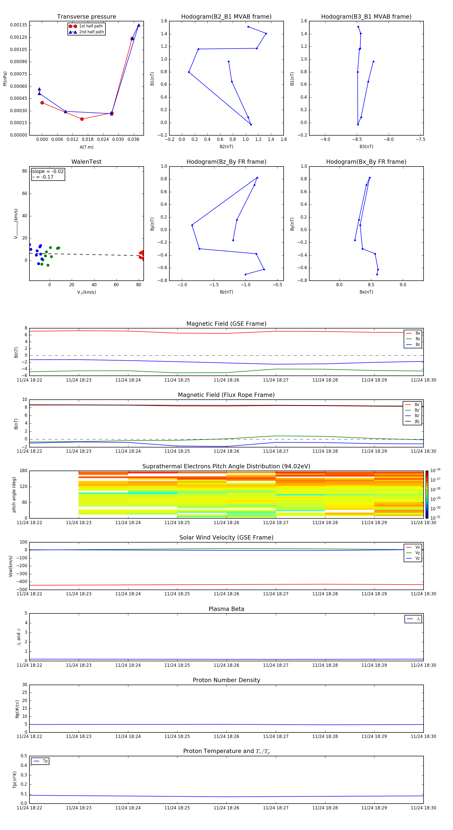Click the Vx entry in velocity legend
453x830 pixels.
click(413, 547)
